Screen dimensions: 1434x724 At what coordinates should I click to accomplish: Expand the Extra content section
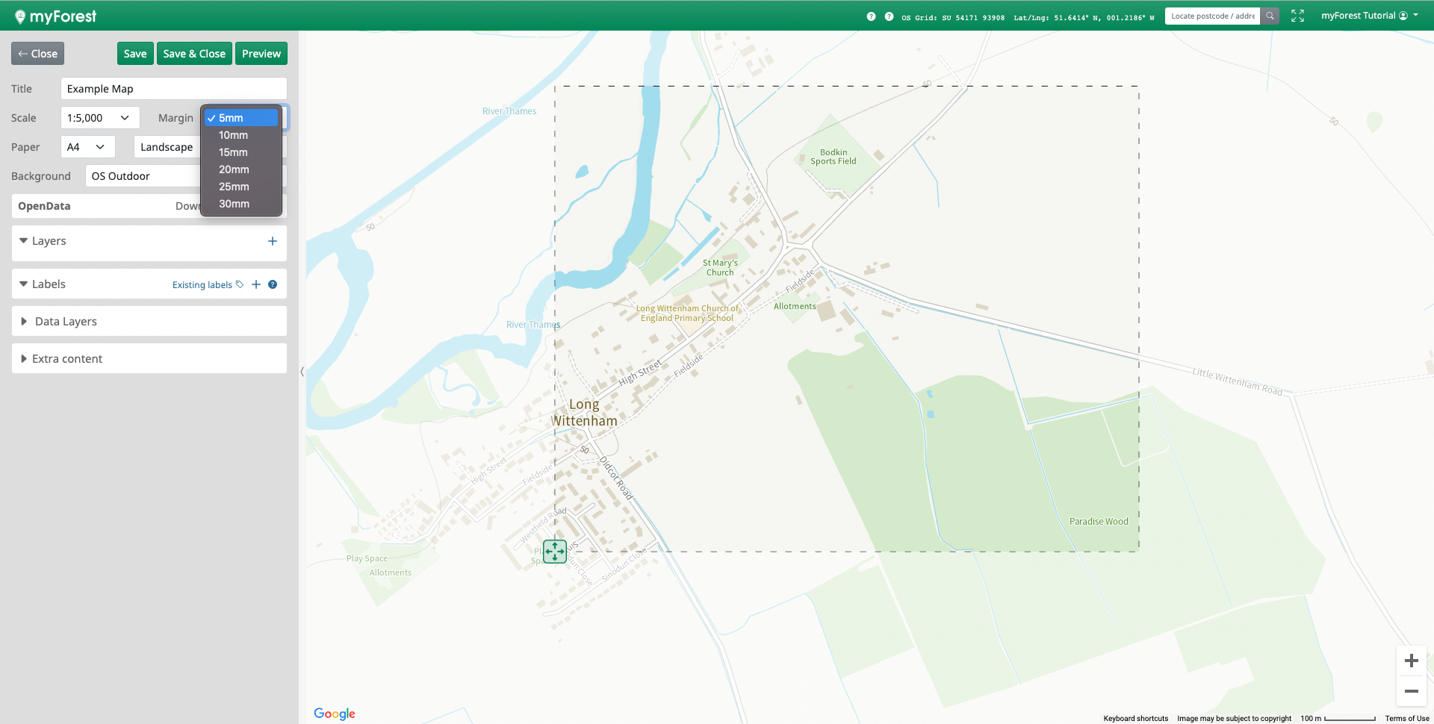point(66,359)
